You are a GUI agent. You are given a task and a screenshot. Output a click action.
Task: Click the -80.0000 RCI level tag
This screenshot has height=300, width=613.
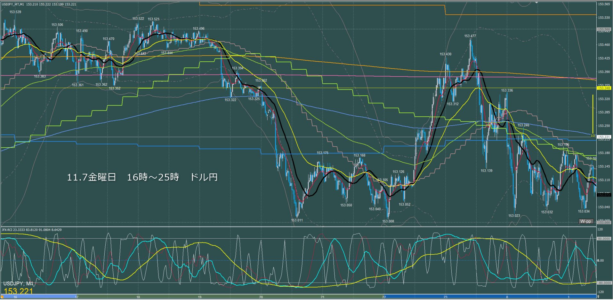point(604,283)
